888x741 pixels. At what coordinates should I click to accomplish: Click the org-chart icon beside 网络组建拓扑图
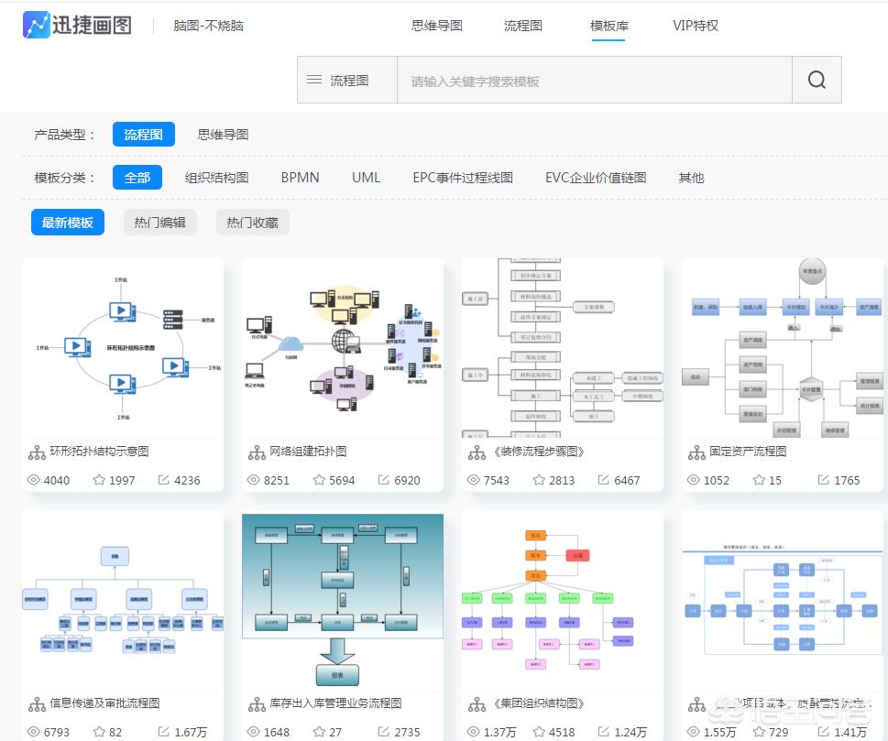(x=255, y=452)
